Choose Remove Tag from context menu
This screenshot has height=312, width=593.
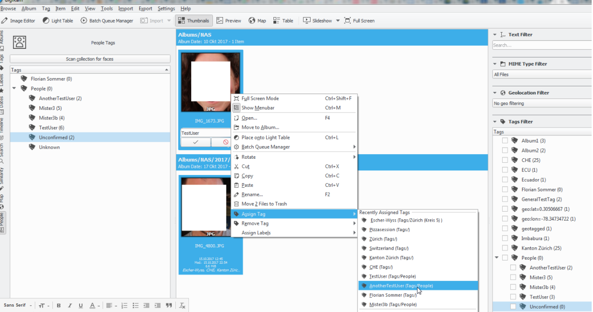(x=255, y=223)
